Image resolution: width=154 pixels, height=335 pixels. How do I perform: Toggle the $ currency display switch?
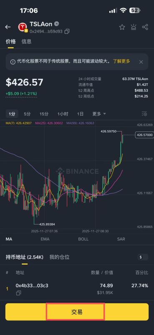pos(143,257)
